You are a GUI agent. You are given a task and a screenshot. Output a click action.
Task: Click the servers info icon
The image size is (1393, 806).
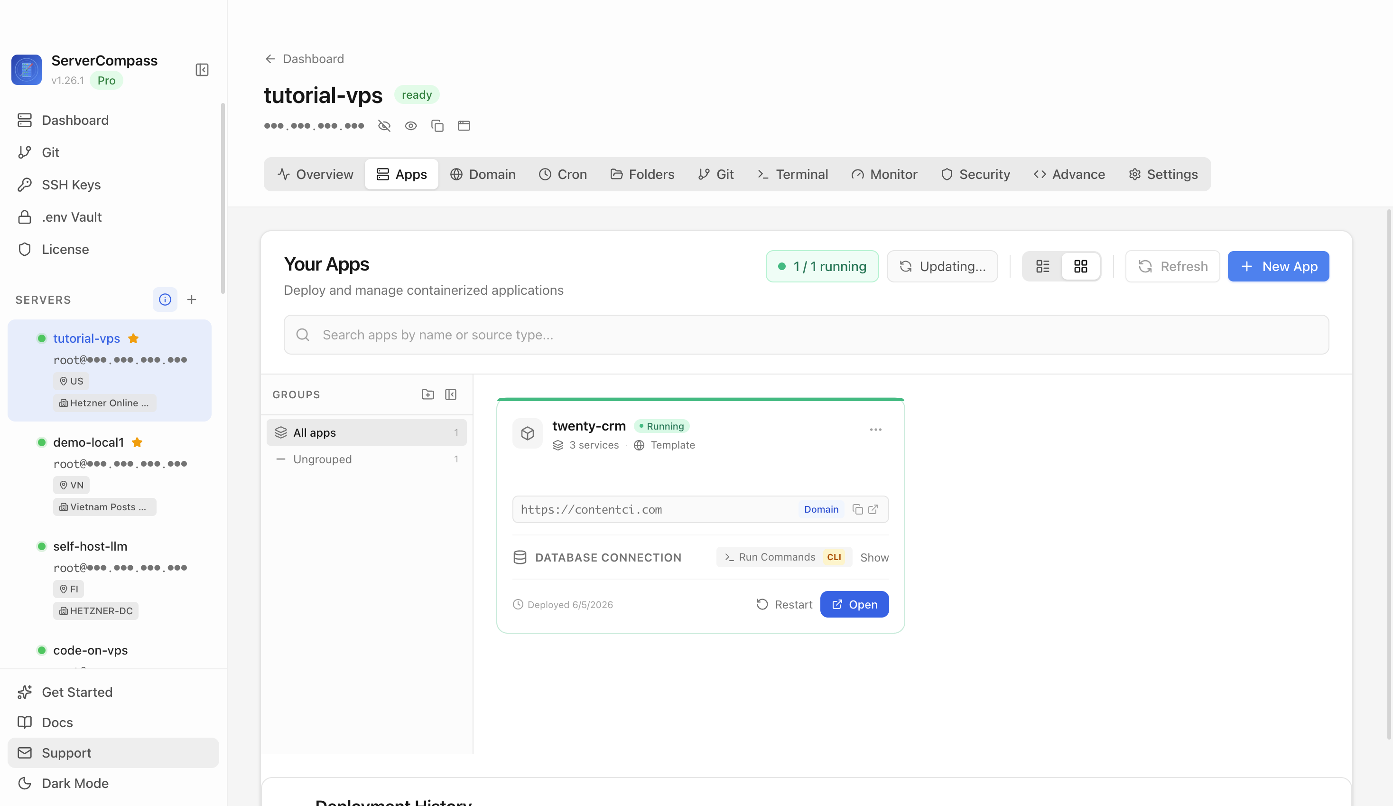click(x=165, y=299)
